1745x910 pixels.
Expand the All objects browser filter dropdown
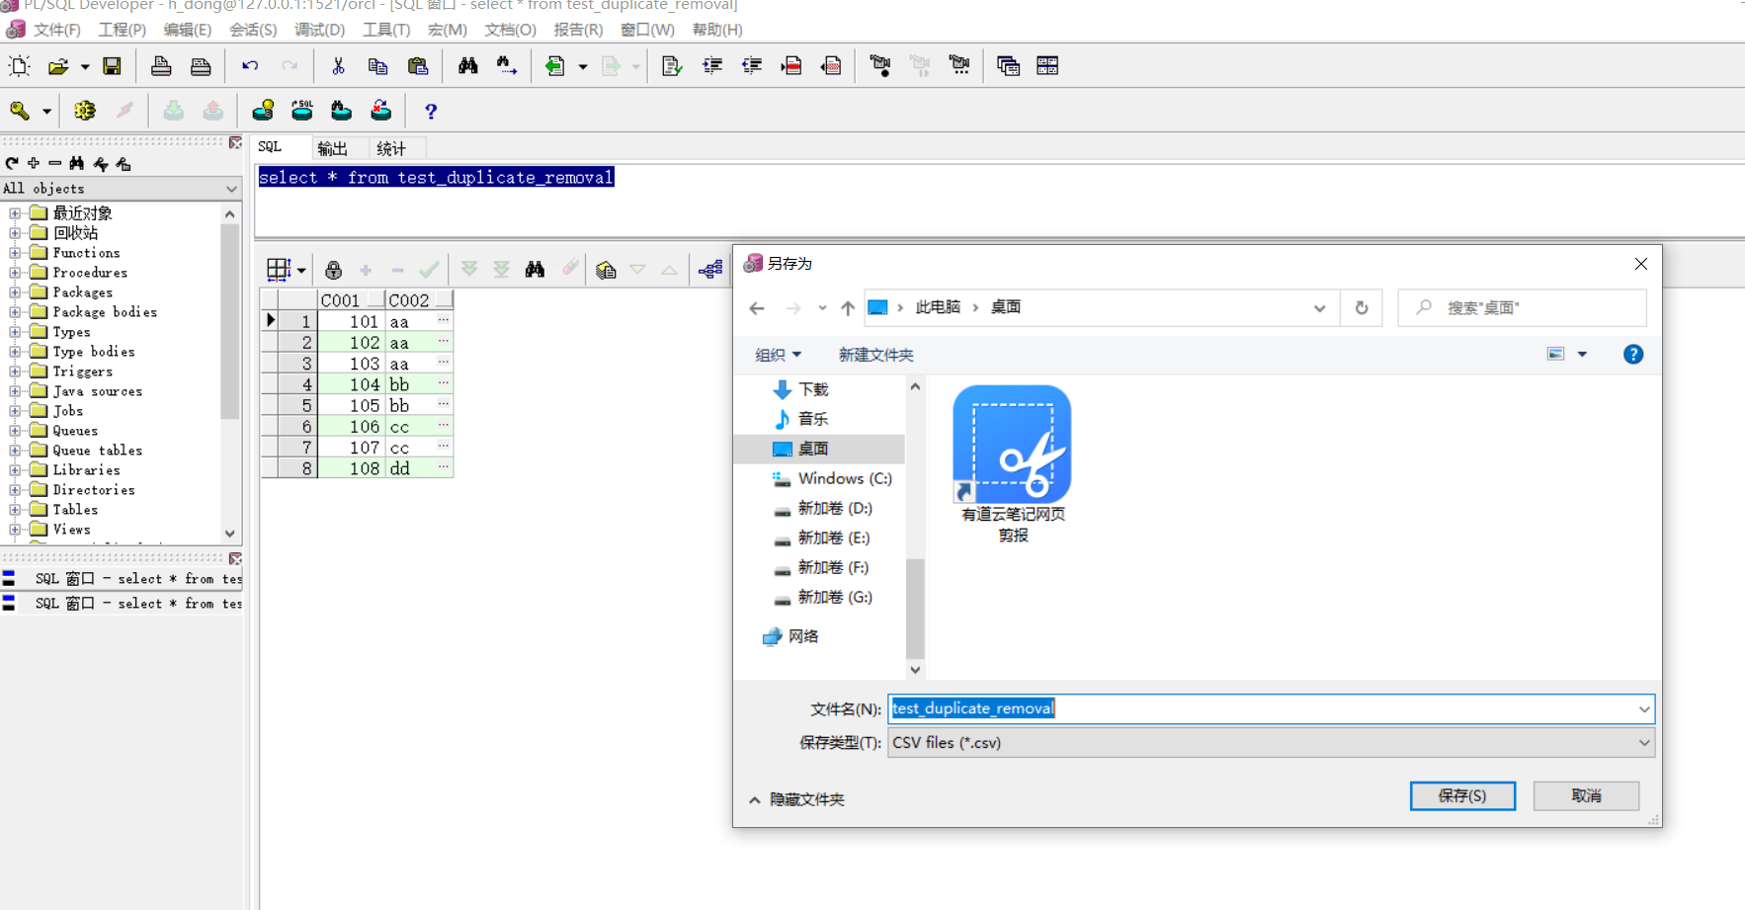point(230,188)
